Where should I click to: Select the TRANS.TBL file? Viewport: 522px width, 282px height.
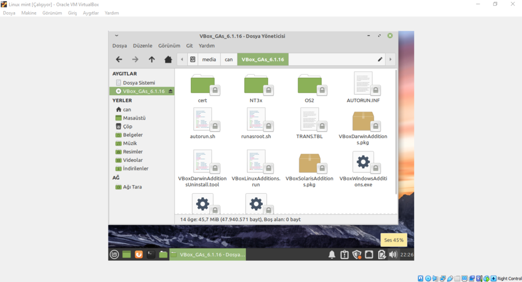310,124
